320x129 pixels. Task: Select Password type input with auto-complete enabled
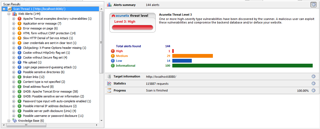click(57, 101)
